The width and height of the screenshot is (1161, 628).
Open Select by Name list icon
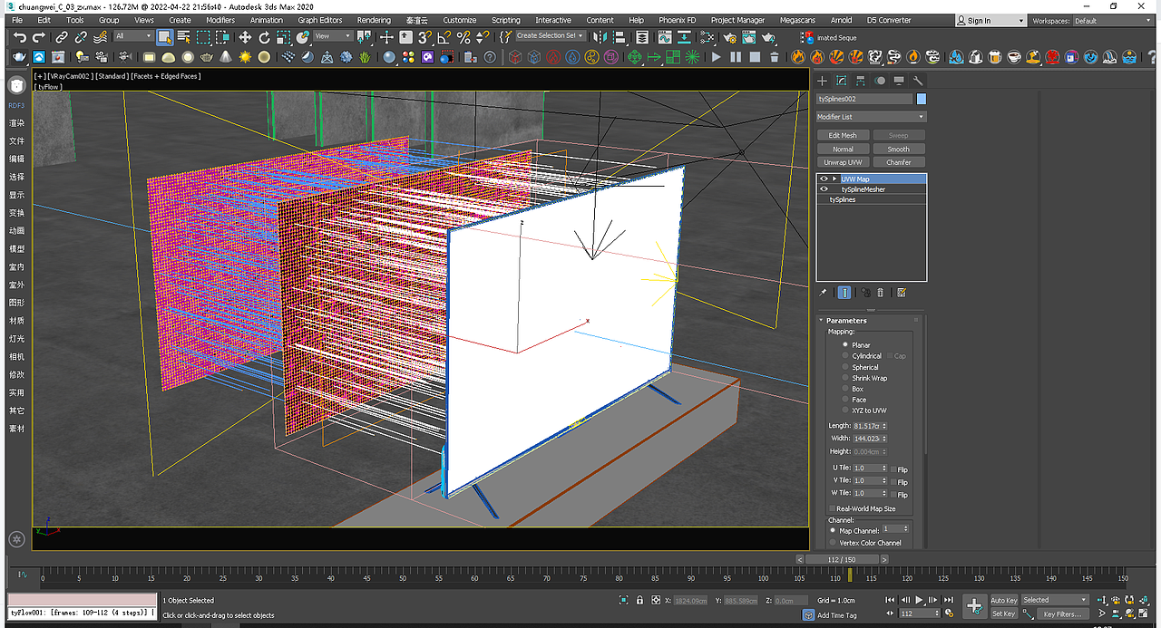click(184, 37)
